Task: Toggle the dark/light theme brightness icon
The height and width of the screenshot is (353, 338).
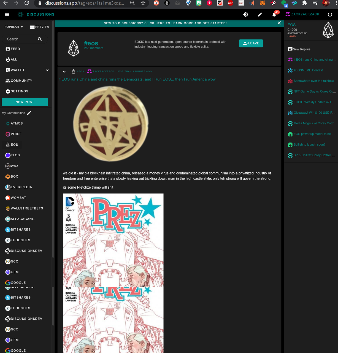Action: coord(246,14)
